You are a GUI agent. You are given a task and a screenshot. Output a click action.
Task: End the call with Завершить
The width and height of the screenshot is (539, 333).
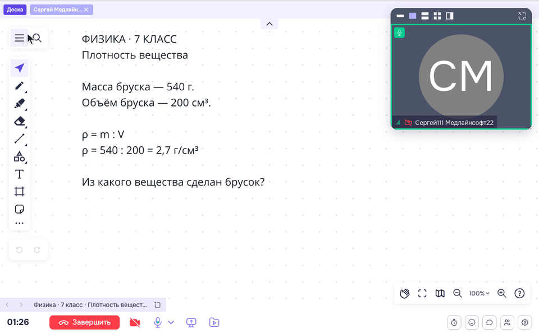85,323
